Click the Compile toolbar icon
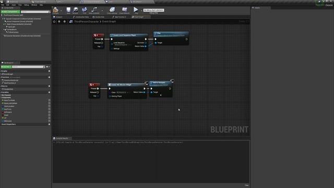Viewport: 334px width, 188px height. click(x=56, y=10)
